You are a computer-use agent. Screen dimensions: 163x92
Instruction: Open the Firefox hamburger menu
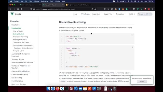point(152,9)
